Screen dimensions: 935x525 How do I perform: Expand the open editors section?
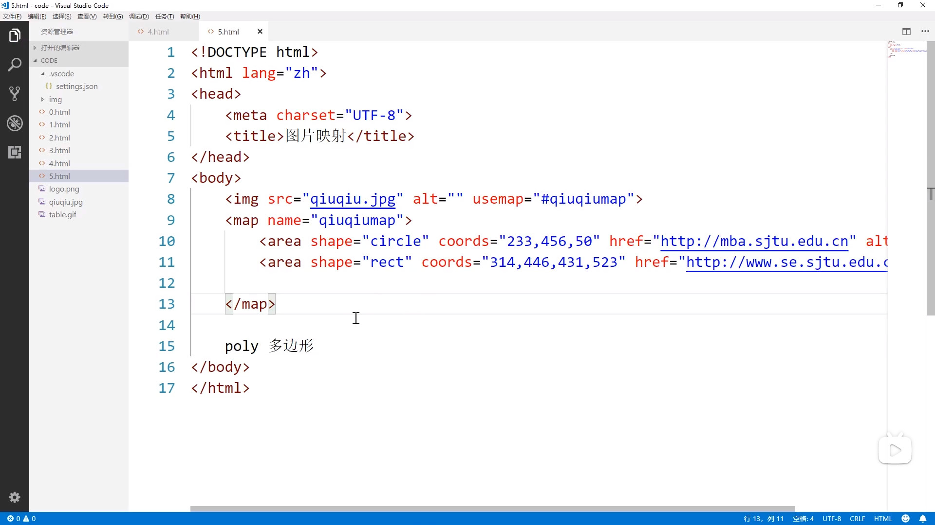pos(60,47)
